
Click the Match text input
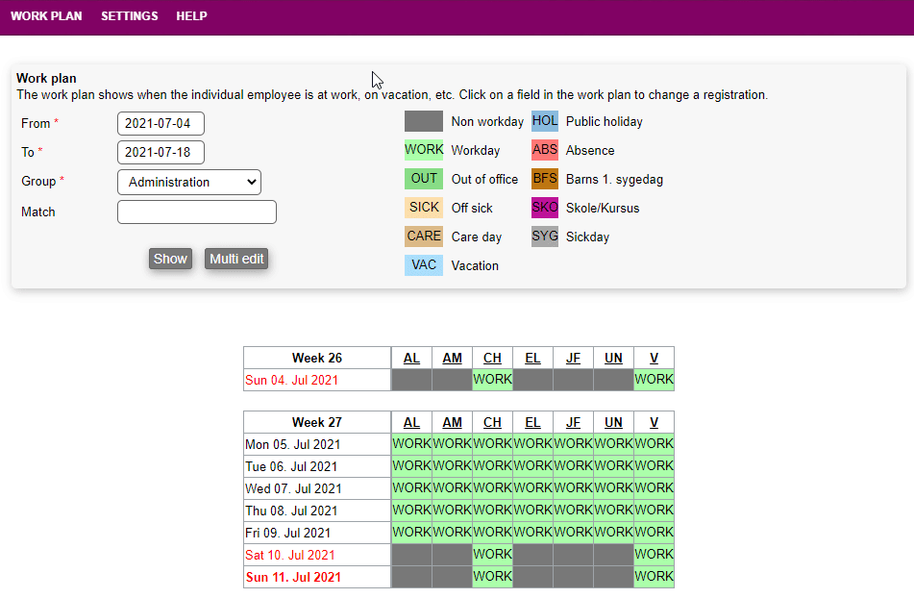pos(197,212)
